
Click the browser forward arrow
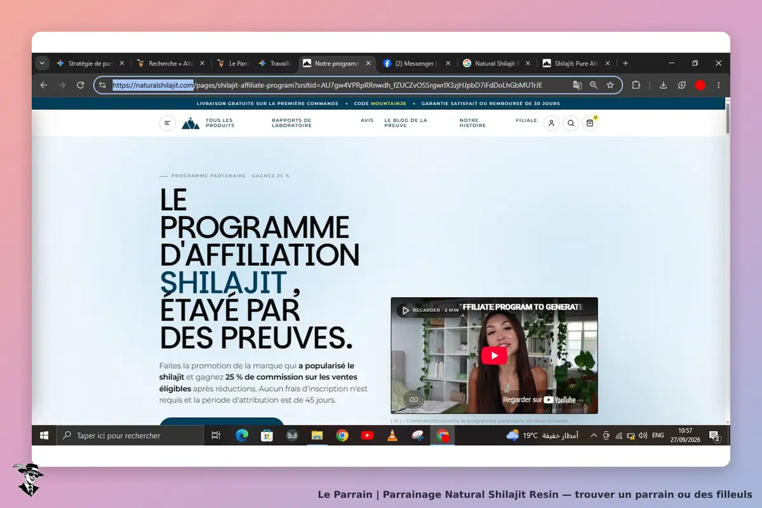point(62,85)
